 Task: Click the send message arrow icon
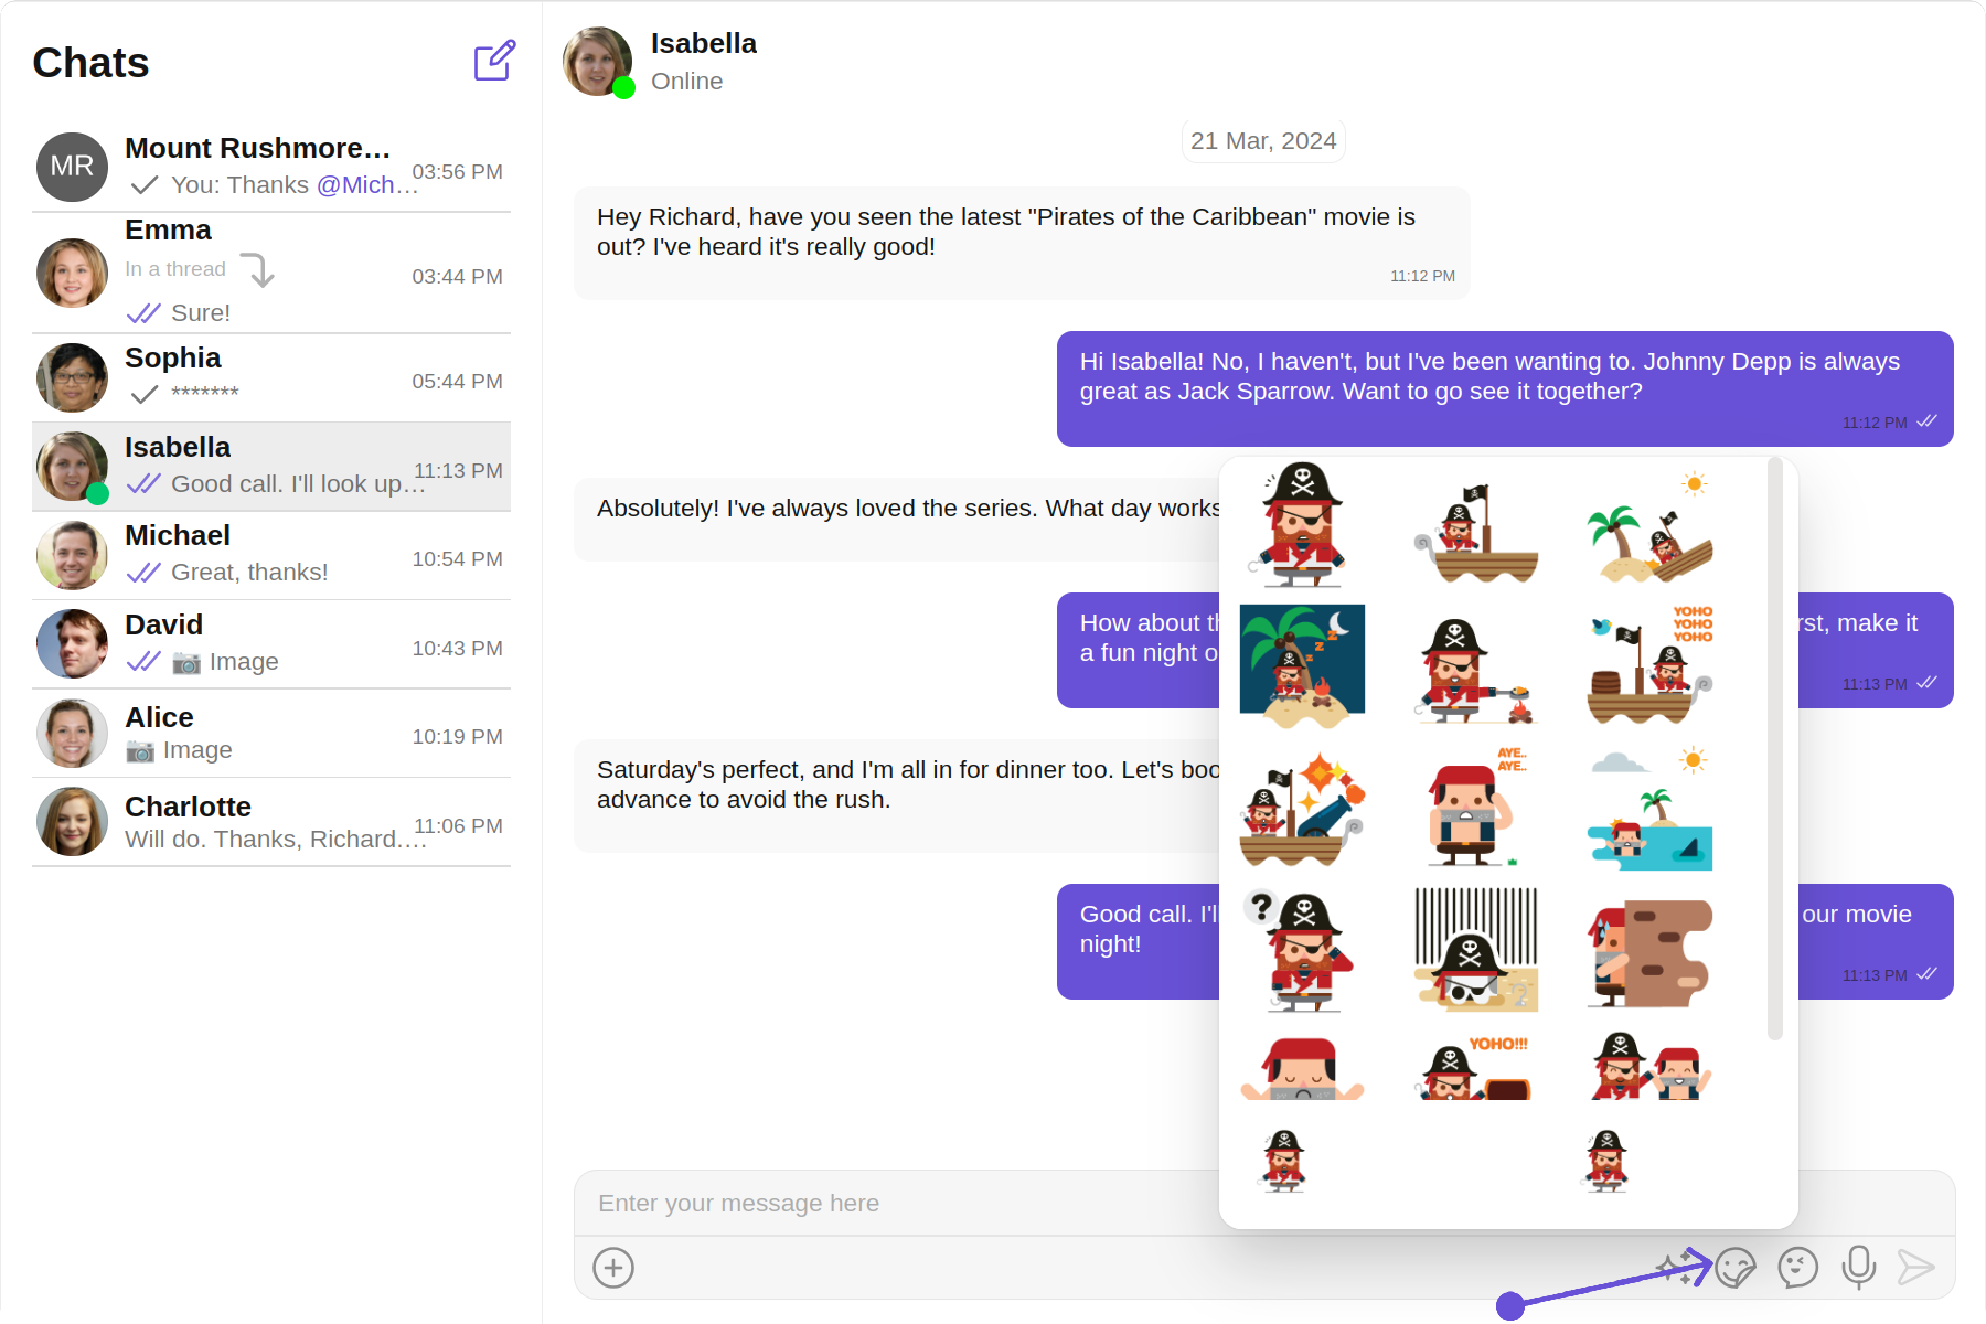[x=1915, y=1267]
